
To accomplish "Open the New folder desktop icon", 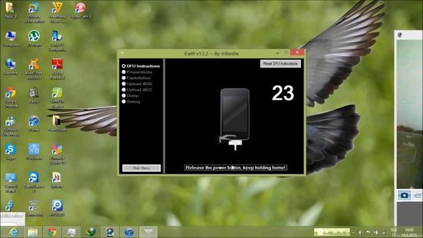I will point(58,124).
